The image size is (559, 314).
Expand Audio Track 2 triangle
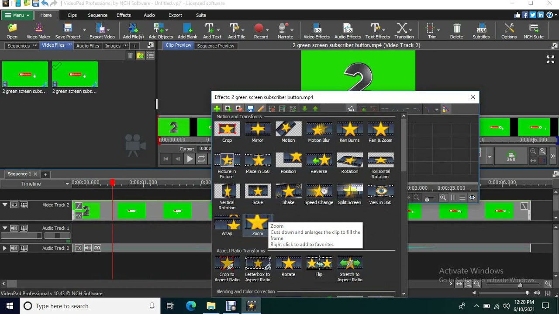point(5,248)
